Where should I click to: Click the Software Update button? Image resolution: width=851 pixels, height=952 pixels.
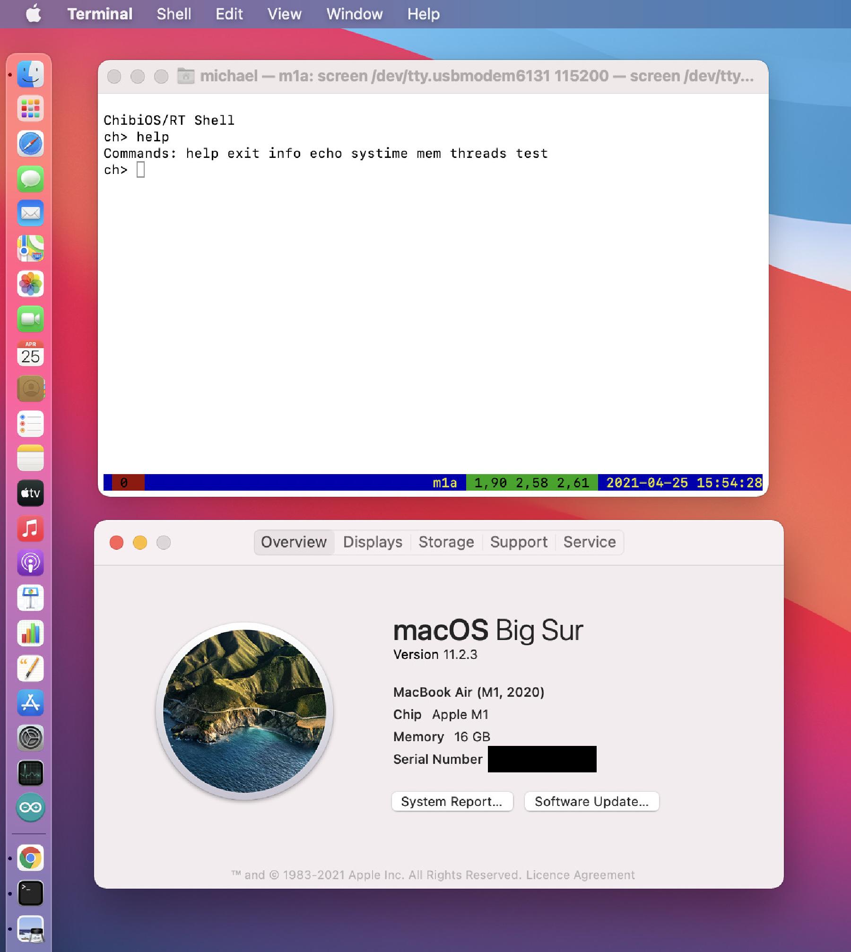pyautogui.click(x=591, y=802)
